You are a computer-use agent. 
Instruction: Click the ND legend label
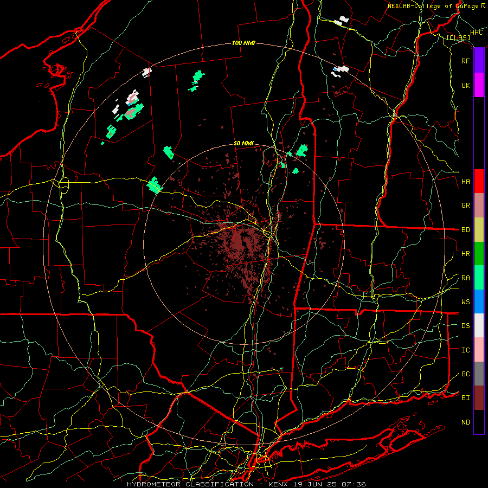[465, 422]
